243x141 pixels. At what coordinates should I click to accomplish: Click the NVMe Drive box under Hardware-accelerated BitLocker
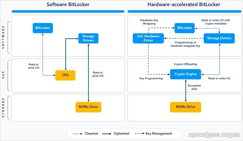[x=185, y=107]
